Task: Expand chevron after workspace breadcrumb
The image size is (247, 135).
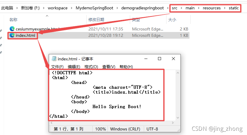Action: pos(71,8)
